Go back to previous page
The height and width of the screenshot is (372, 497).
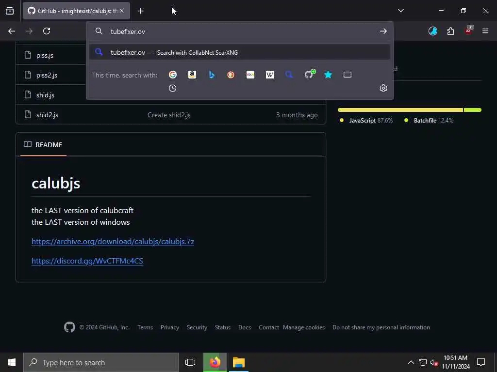coord(12,31)
